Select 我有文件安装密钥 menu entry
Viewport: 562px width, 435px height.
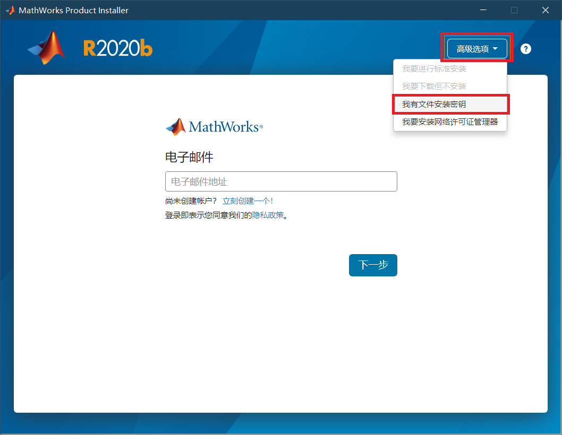click(434, 105)
